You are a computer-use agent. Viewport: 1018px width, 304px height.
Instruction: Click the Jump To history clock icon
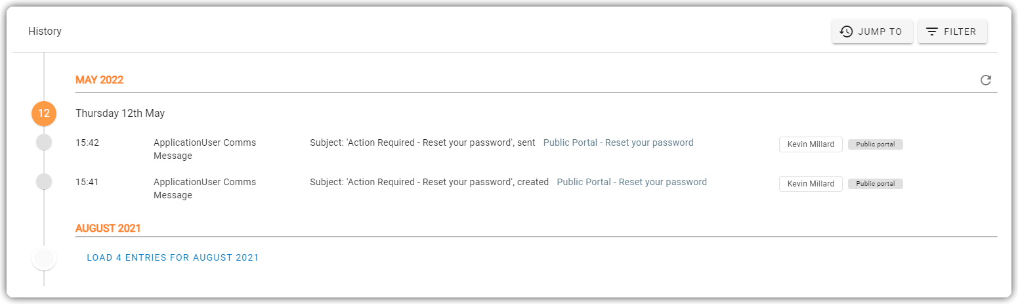[x=846, y=32]
